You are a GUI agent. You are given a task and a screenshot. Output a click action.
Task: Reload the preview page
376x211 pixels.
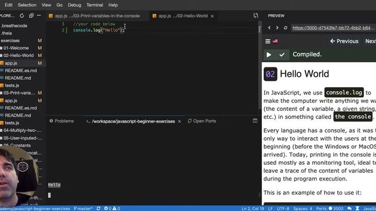coord(286,28)
